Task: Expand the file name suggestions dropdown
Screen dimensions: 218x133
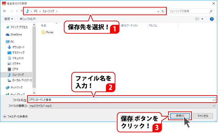Action: [x=214, y=100]
